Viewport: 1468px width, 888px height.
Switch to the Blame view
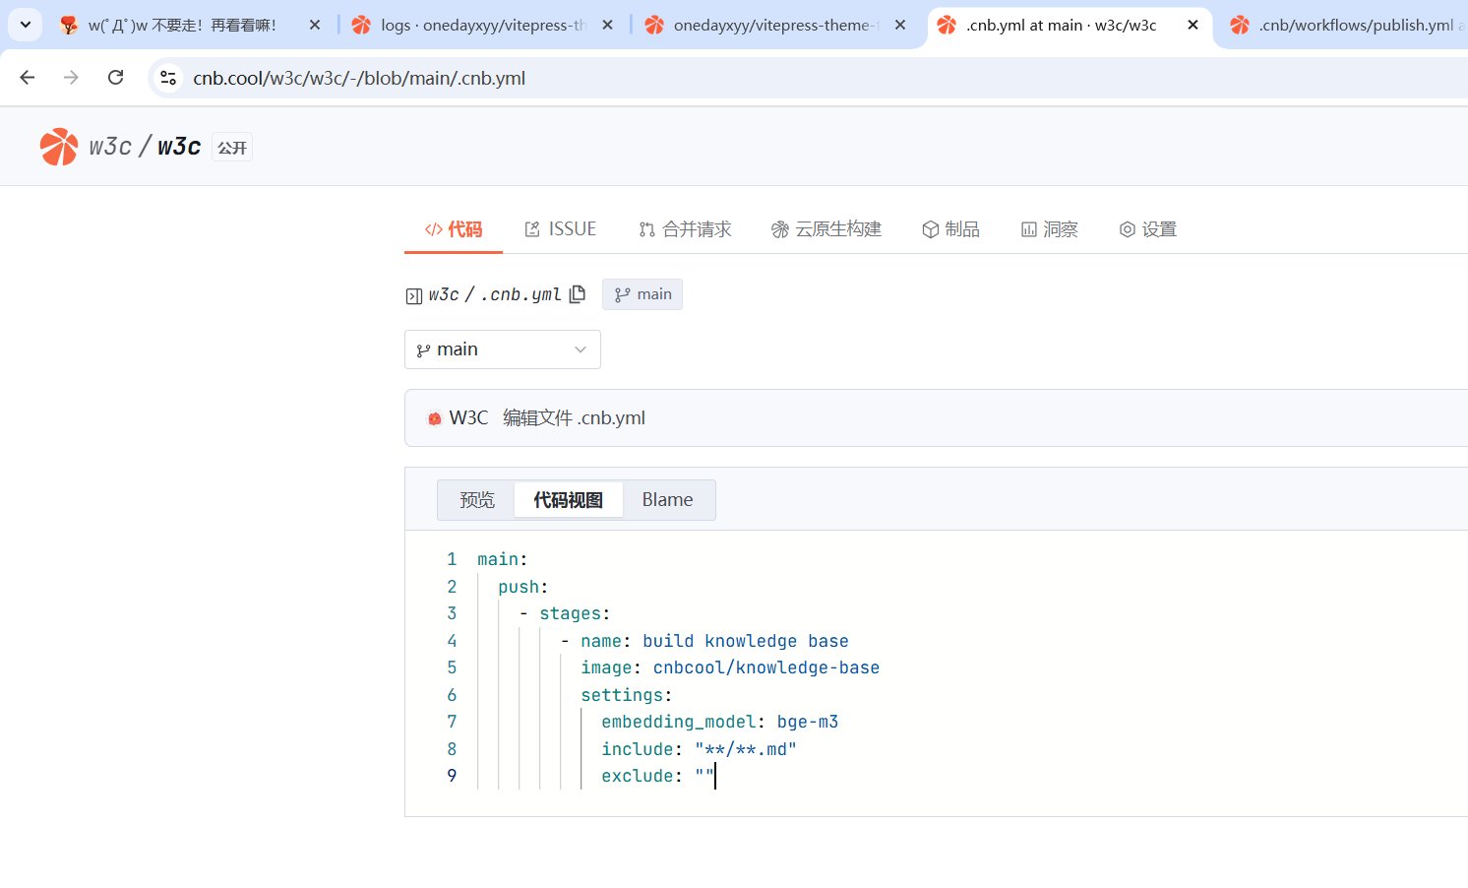668,500
